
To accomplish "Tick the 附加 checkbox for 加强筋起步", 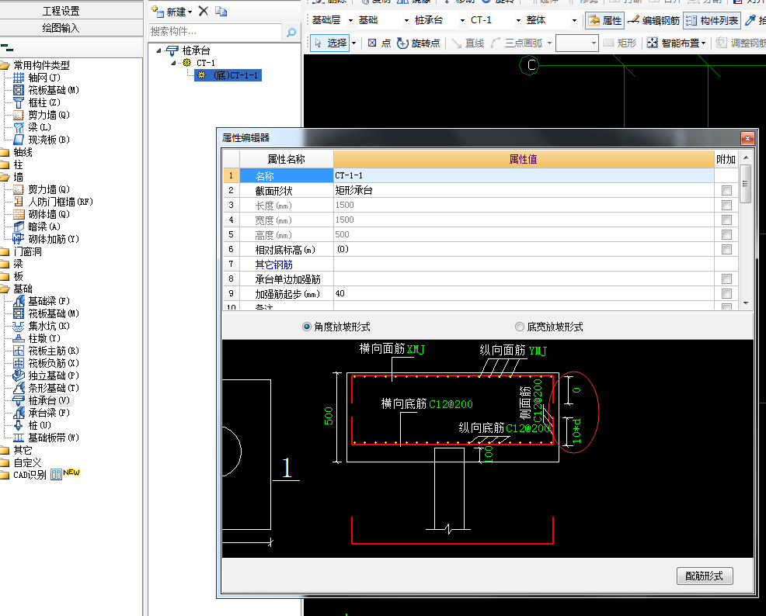I will coord(726,293).
